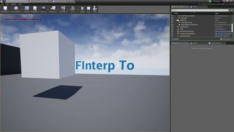Toggle visibility of SkyLight

click(x=173, y=18)
